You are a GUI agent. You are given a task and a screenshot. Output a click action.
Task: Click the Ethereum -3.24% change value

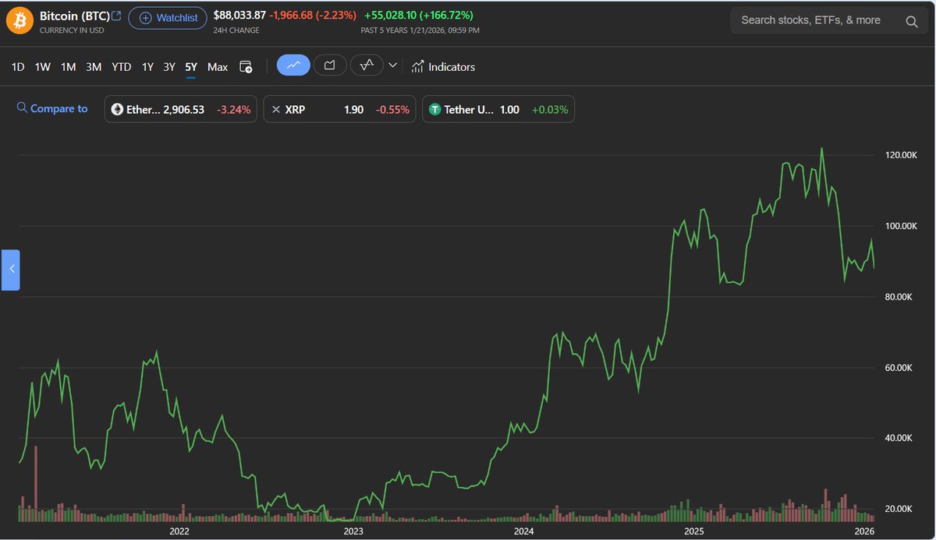(x=232, y=110)
